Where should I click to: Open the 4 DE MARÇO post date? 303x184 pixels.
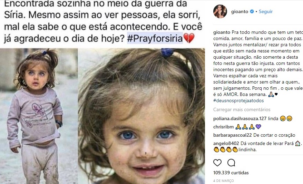(x=224, y=181)
